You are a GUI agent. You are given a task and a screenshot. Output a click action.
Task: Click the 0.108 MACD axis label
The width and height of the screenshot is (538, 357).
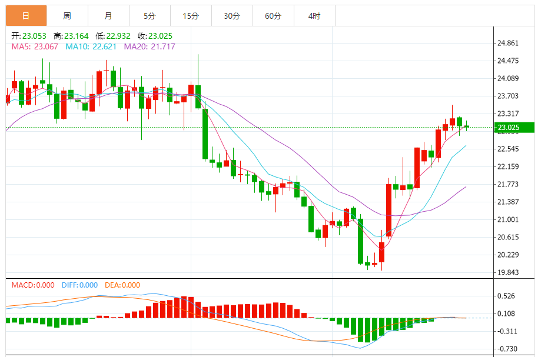coord(506,313)
